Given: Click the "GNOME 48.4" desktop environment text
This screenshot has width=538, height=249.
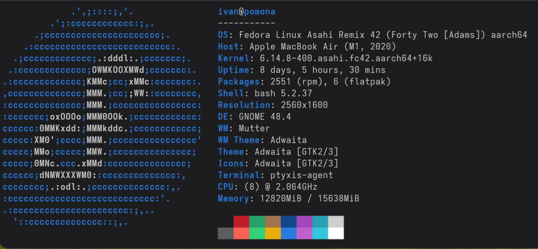Looking at the screenshot, I should click(x=265, y=117).
